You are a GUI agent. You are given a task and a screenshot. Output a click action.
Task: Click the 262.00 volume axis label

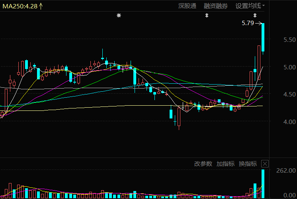click(286, 171)
